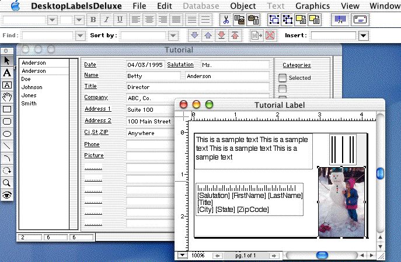Select the oval drawing tool
The width and height of the screenshot is (401, 262).
pyautogui.click(x=7, y=134)
